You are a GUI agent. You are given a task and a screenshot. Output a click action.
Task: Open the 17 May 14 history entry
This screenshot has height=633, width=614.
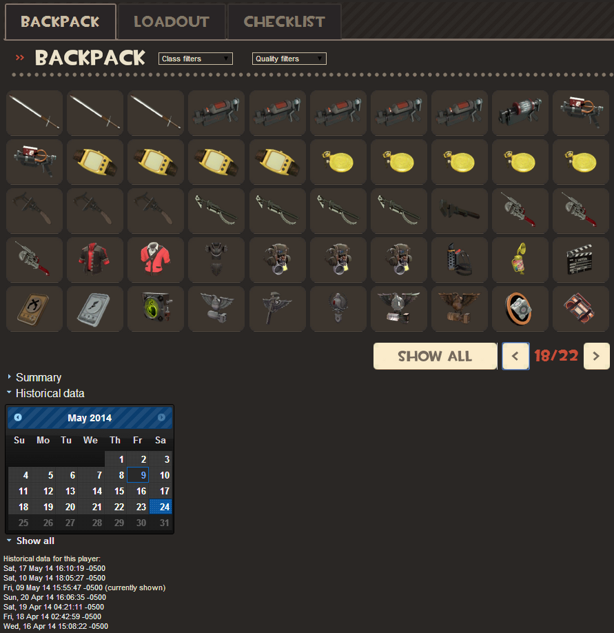54,568
